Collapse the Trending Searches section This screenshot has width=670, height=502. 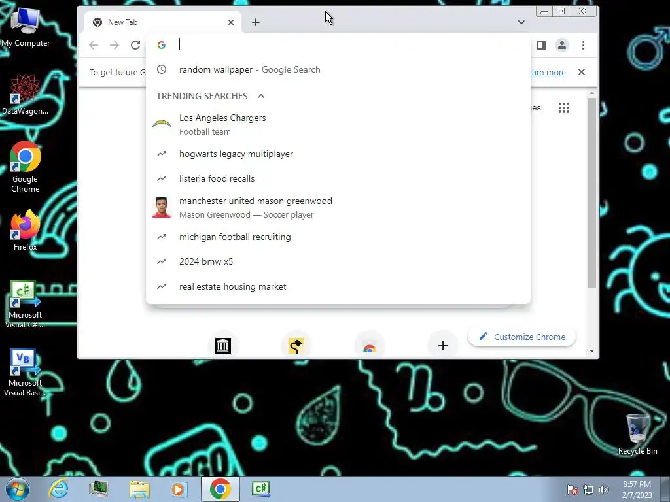point(261,96)
